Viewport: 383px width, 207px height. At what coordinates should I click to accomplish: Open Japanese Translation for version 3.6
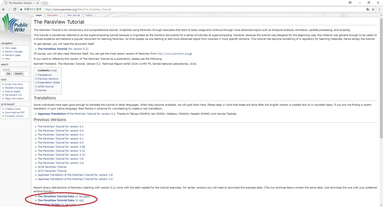coord(75,179)
